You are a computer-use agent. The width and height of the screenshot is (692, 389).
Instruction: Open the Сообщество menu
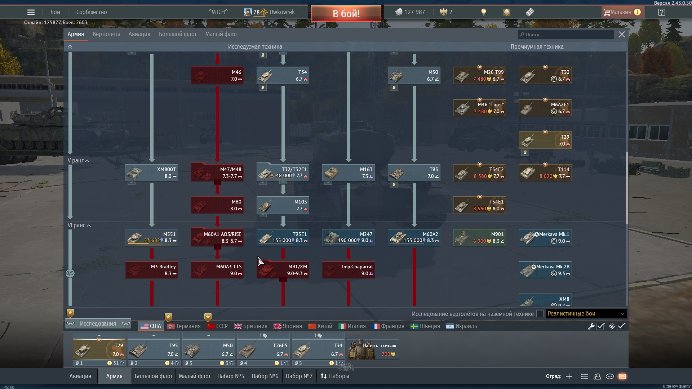92,12
